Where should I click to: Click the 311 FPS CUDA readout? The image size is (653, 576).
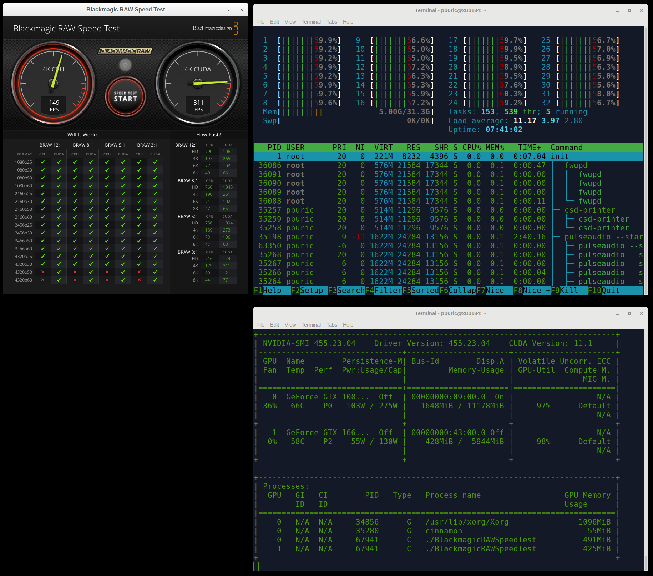click(x=198, y=106)
